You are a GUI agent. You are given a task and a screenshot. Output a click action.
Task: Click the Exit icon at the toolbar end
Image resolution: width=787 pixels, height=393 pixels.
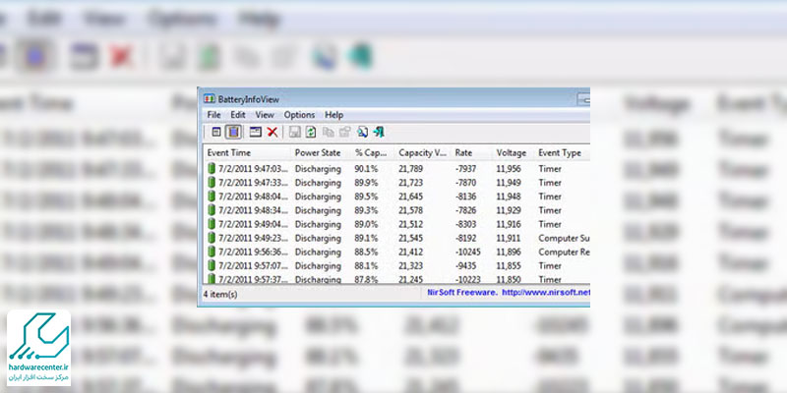click(x=379, y=132)
